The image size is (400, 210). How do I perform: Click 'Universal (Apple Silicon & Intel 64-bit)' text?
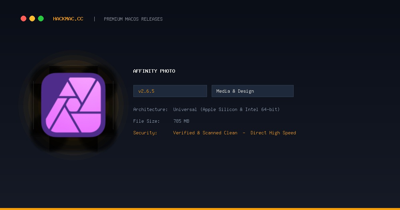click(x=227, y=109)
